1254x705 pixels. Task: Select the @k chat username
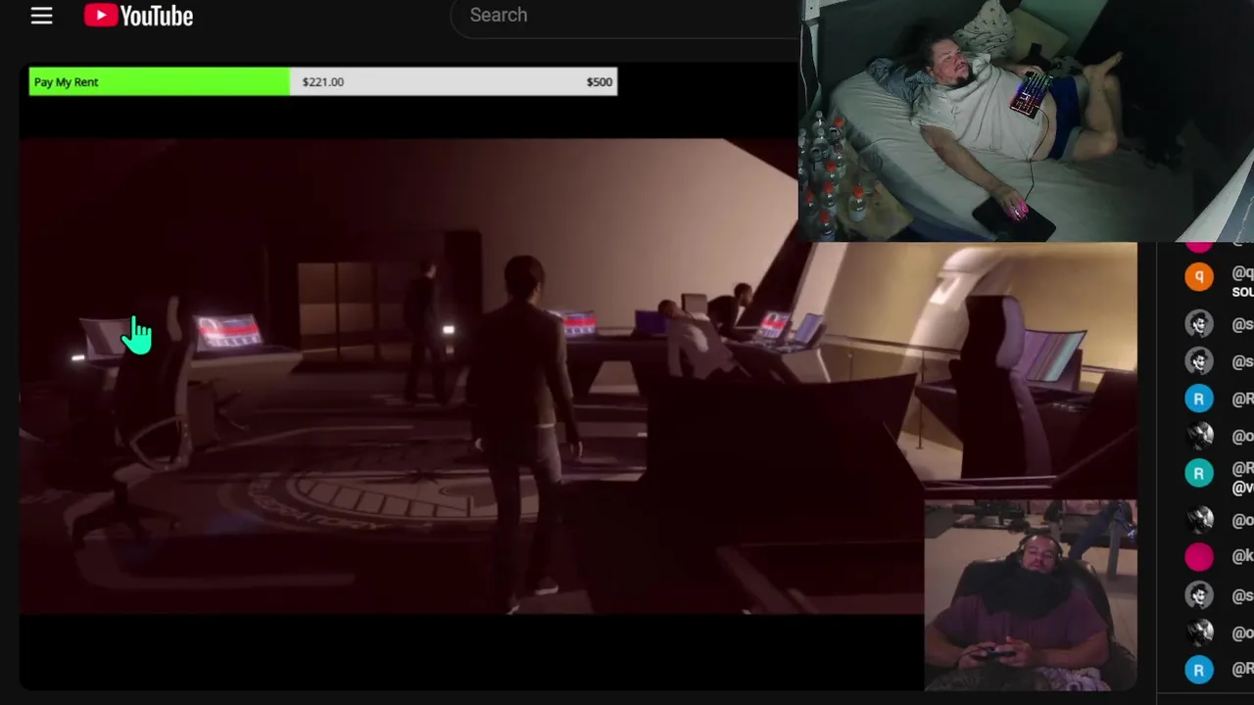click(1242, 556)
